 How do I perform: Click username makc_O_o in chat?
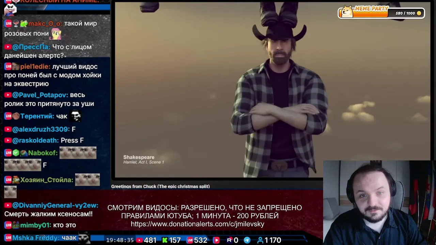[46, 23]
